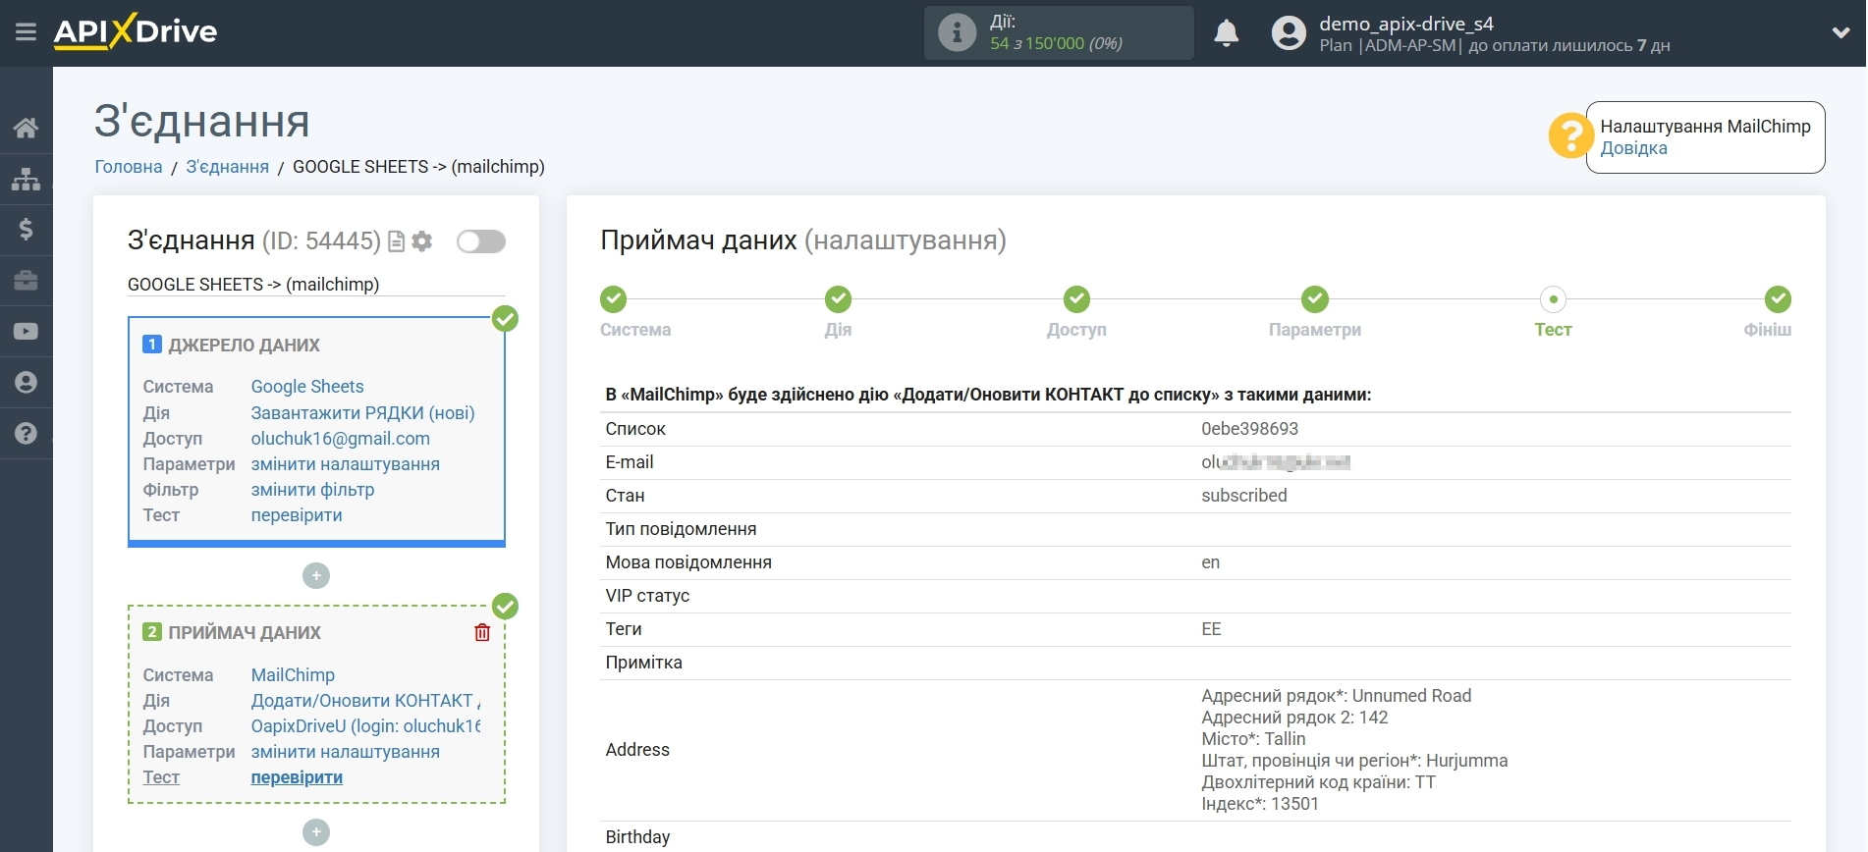Select the address line Unnumed Road
This screenshot has width=1868, height=852.
pyautogui.click(x=1336, y=696)
